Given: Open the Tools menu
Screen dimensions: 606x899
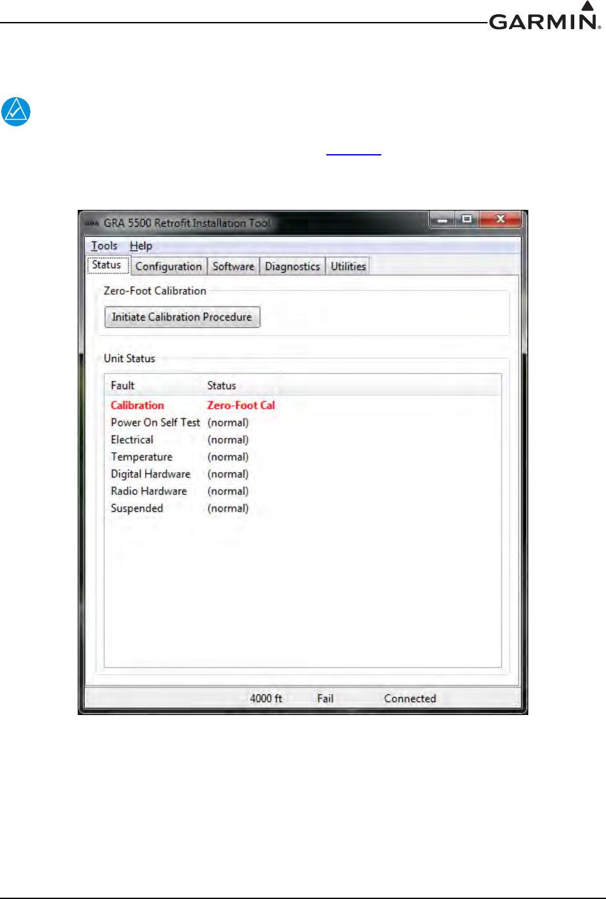Looking at the screenshot, I should [x=104, y=246].
